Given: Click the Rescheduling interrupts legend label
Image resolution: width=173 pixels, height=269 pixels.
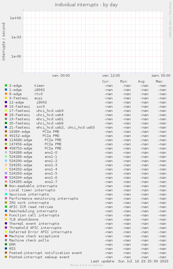Looking at the screenshot, I should [x=33, y=211].
